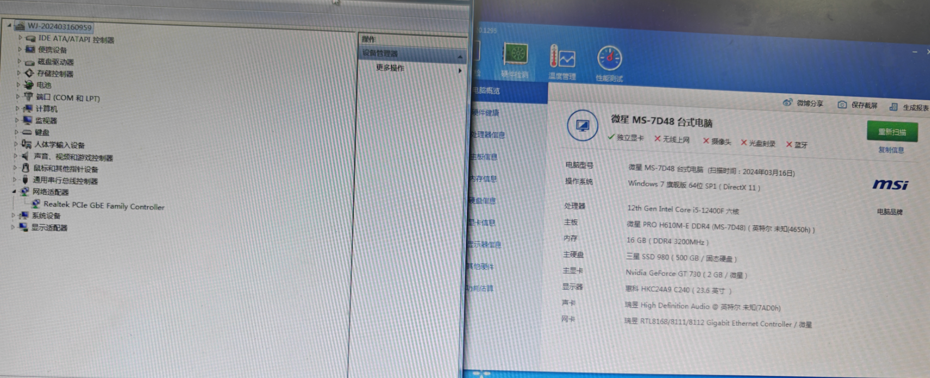
Task: Click the graphics value Nvidia GeForce GT 730
Action: (686, 274)
